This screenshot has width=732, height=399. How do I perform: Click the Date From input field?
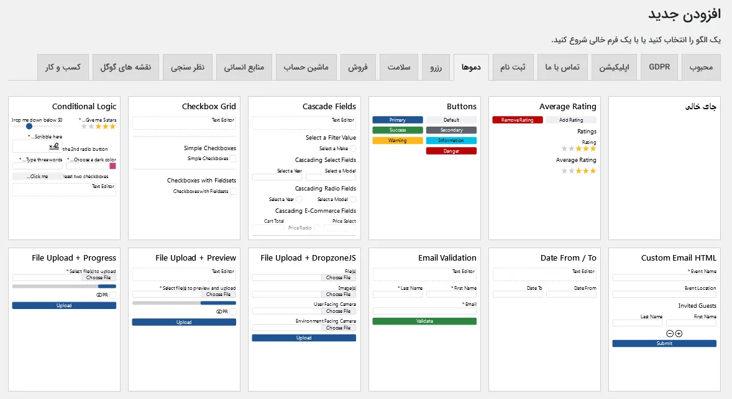point(572,295)
